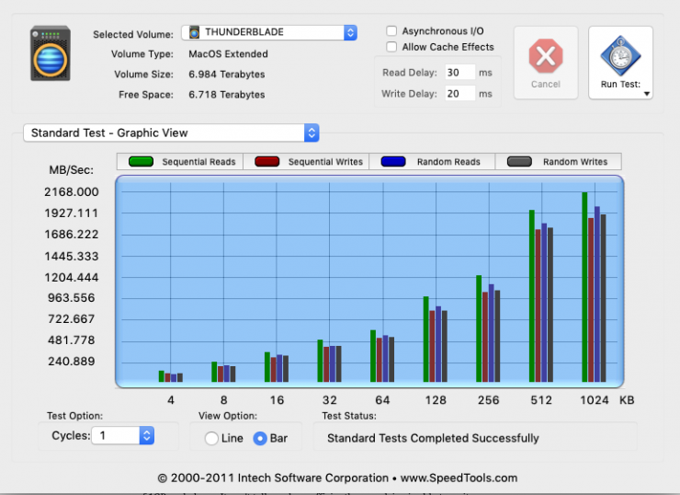Screen dimensions: 680x495
Task: Click the gray Random Writes legend swatch
Action: click(520, 162)
